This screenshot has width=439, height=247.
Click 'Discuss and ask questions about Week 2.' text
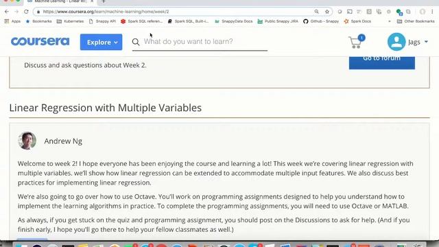point(85,65)
